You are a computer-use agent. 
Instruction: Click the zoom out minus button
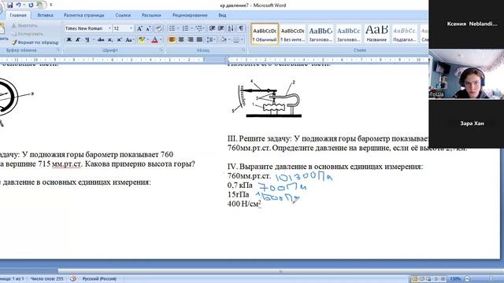[468, 279]
